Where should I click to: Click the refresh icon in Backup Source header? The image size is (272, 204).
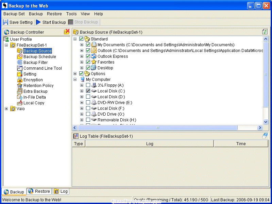coord(265,32)
